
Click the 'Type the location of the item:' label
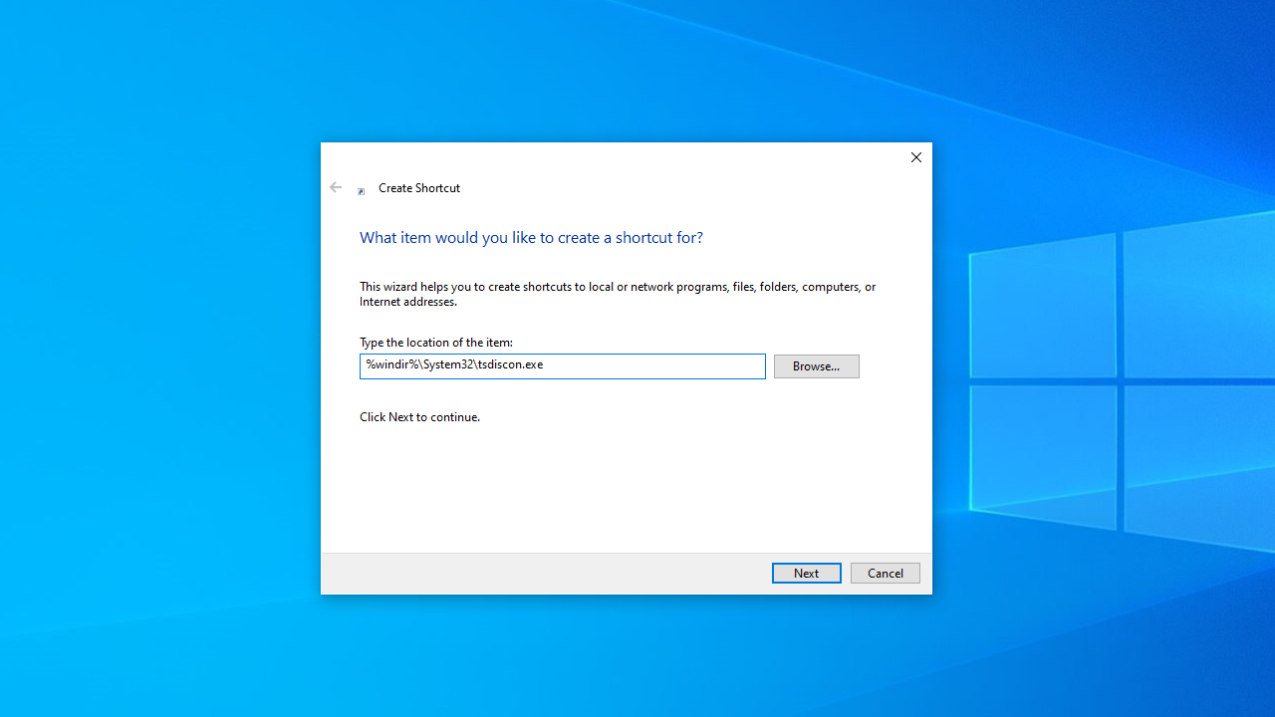click(x=436, y=342)
